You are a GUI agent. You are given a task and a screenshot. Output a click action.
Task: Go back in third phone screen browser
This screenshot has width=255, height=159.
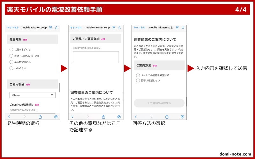pos(136,117)
